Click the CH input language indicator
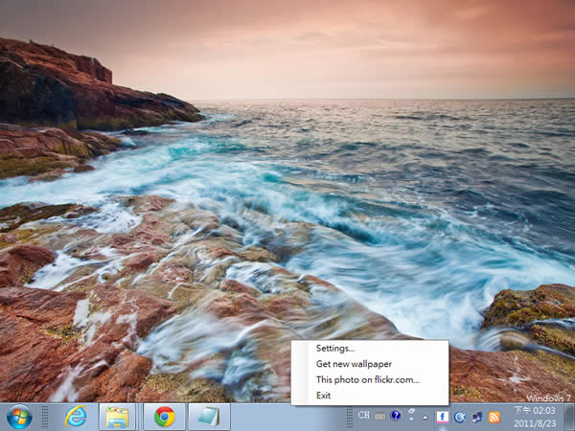The width and height of the screenshot is (575, 431). [x=364, y=415]
